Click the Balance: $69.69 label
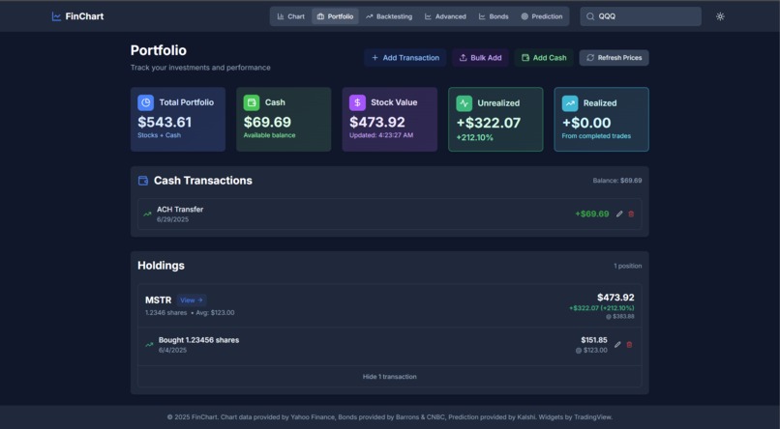The image size is (780, 429). click(617, 181)
